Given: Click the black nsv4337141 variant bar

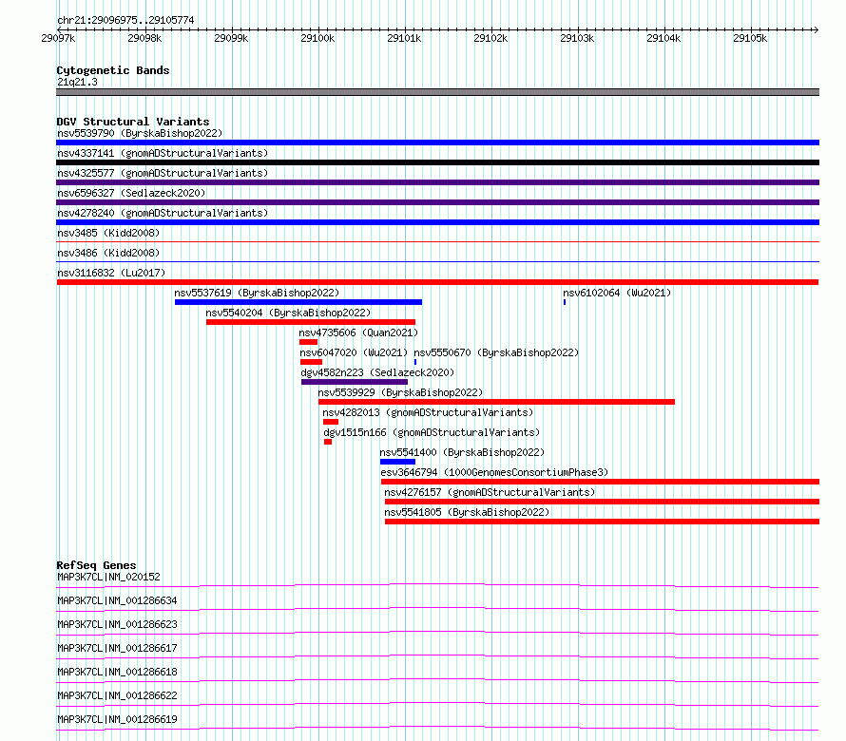Looking at the screenshot, I should (x=437, y=162).
